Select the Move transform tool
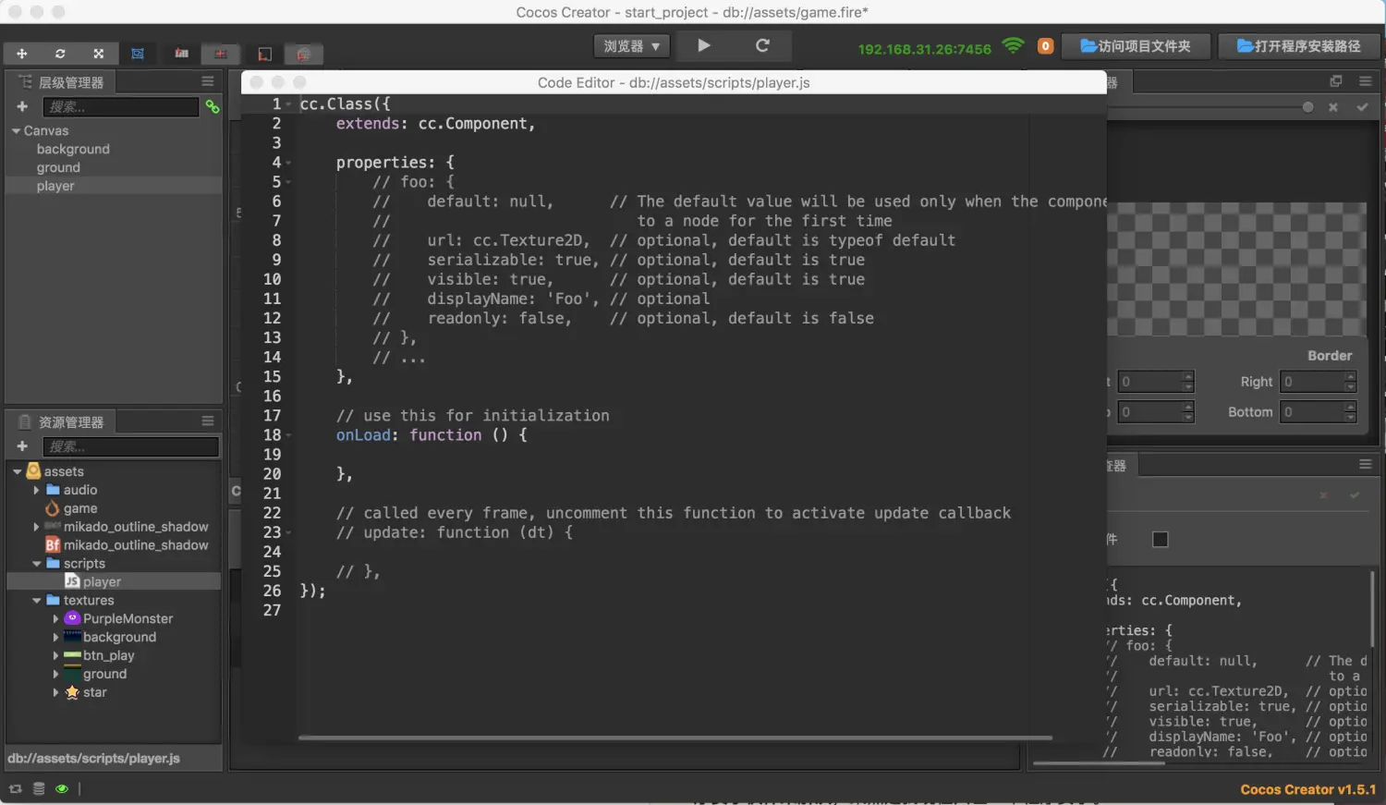This screenshot has height=805, width=1386. [21, 54]
